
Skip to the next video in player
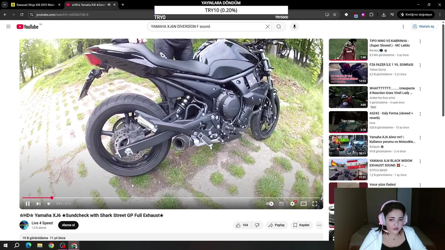(x=38, y=204)
